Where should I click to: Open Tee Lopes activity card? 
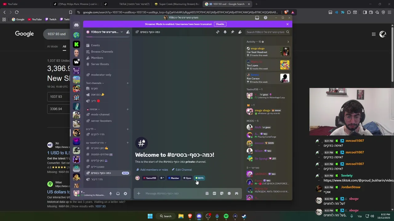tap(268, 65)
